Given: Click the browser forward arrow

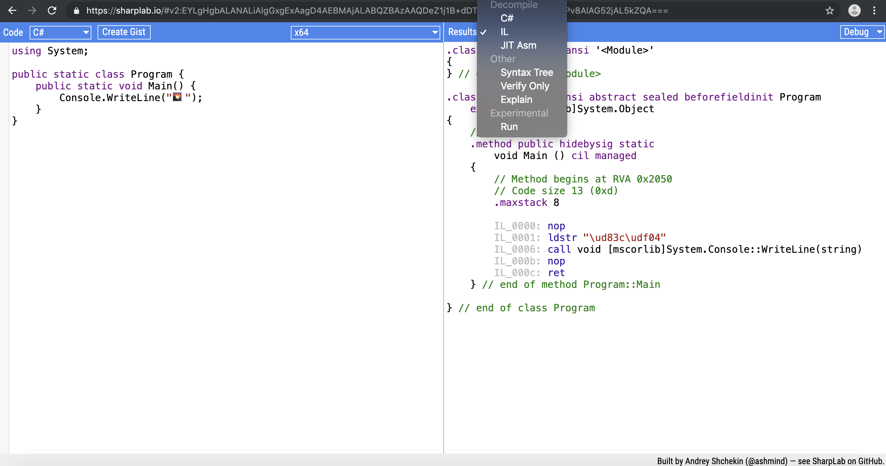Looking at the screenshot, I should [x=32, y=11].
